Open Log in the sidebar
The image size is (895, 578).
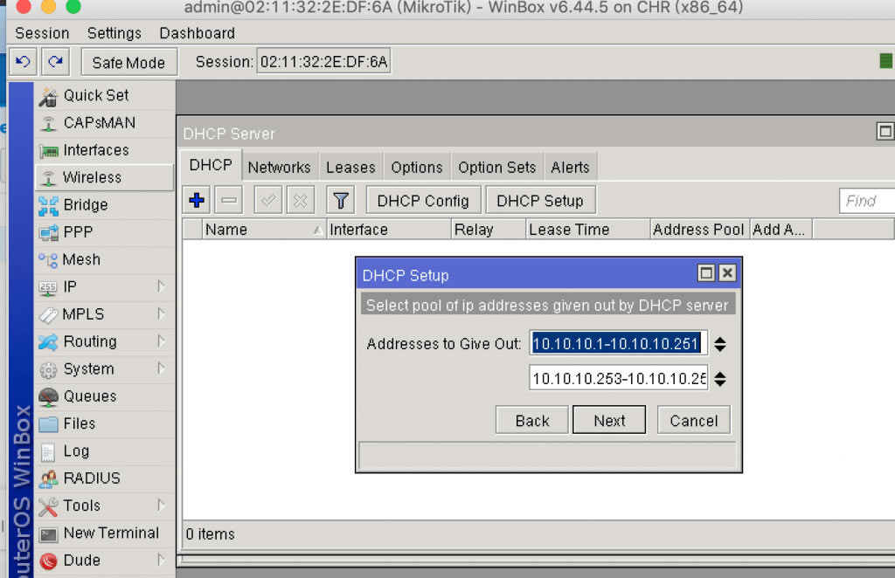point(105,451)
